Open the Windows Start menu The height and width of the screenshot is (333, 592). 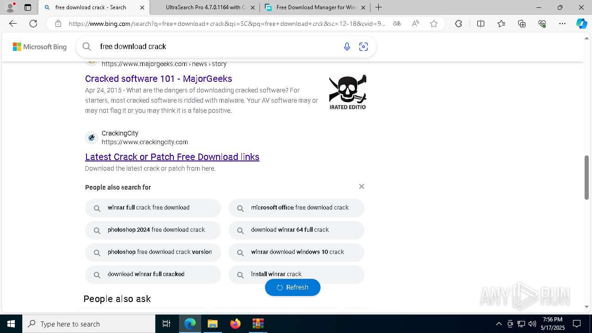[x=11, y=324]
